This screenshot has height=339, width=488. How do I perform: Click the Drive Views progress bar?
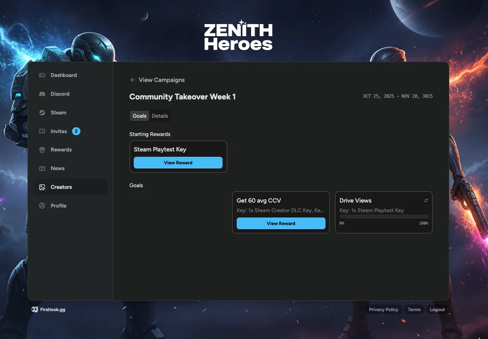[x=383, y=216]
